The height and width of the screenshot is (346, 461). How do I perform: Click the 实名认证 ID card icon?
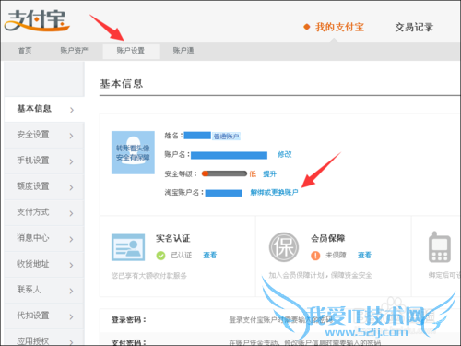pos(128,247)
